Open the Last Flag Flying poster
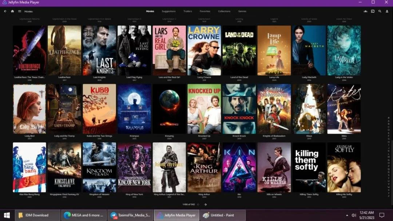The image size is (393, 221). click(134, 50)
